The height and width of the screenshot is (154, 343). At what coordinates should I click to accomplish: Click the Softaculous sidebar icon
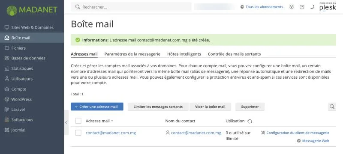(7, 120)
